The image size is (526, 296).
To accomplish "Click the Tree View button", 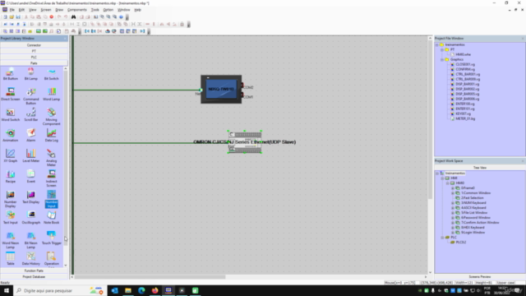I will point(480,168).
